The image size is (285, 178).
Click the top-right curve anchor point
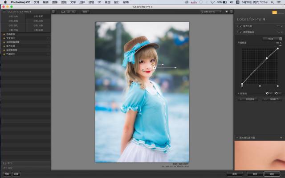(278, 49)
